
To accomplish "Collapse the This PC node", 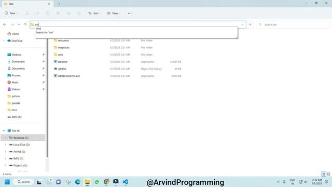I will (x=4, y=131).
